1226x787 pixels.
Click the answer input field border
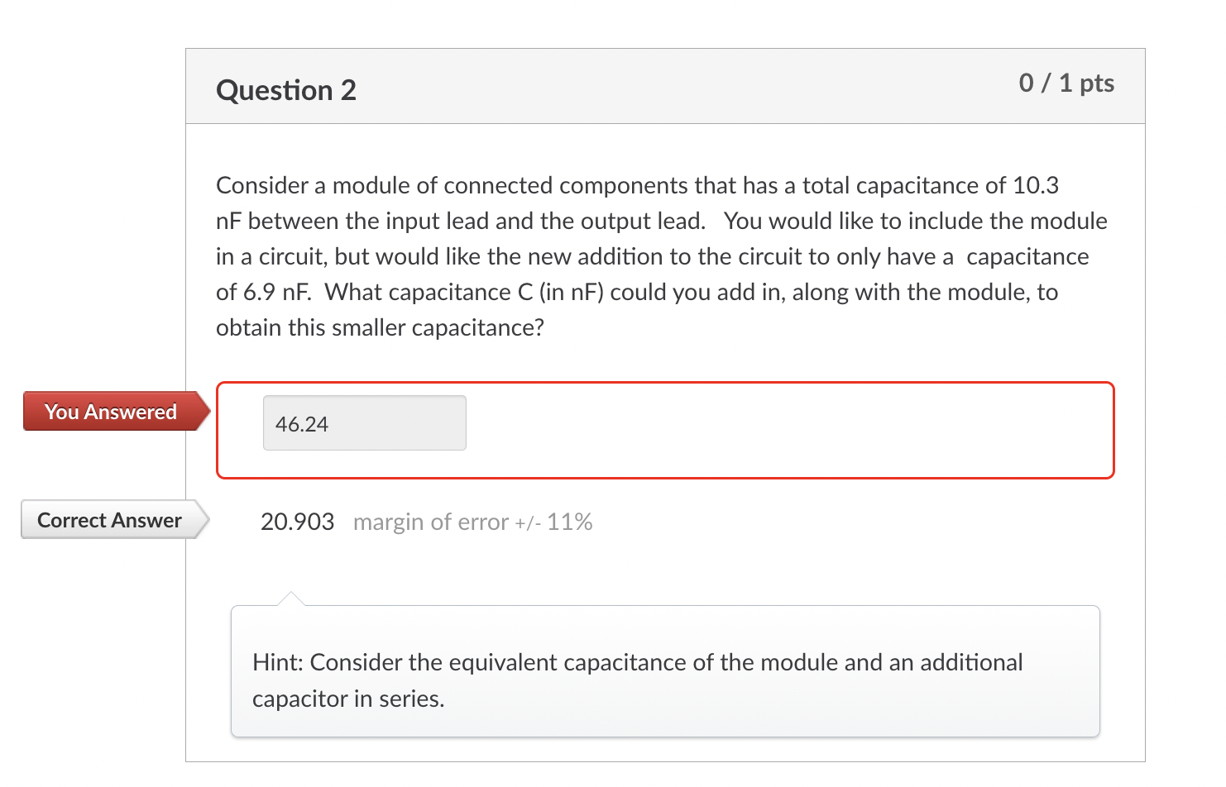364,398
